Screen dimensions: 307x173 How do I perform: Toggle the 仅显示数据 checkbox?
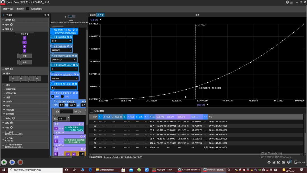[92, 111]
